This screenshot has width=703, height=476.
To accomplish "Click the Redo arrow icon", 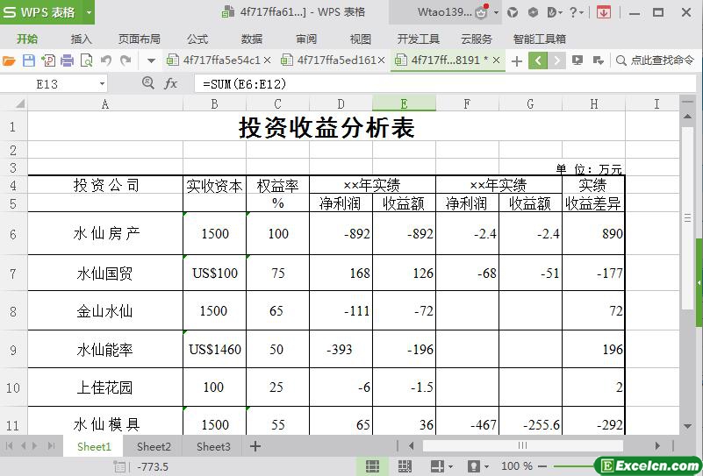I will pyautogui.click(x=126, y=60).
